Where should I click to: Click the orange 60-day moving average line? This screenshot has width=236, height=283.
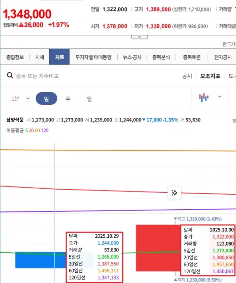tap(118, 150)
